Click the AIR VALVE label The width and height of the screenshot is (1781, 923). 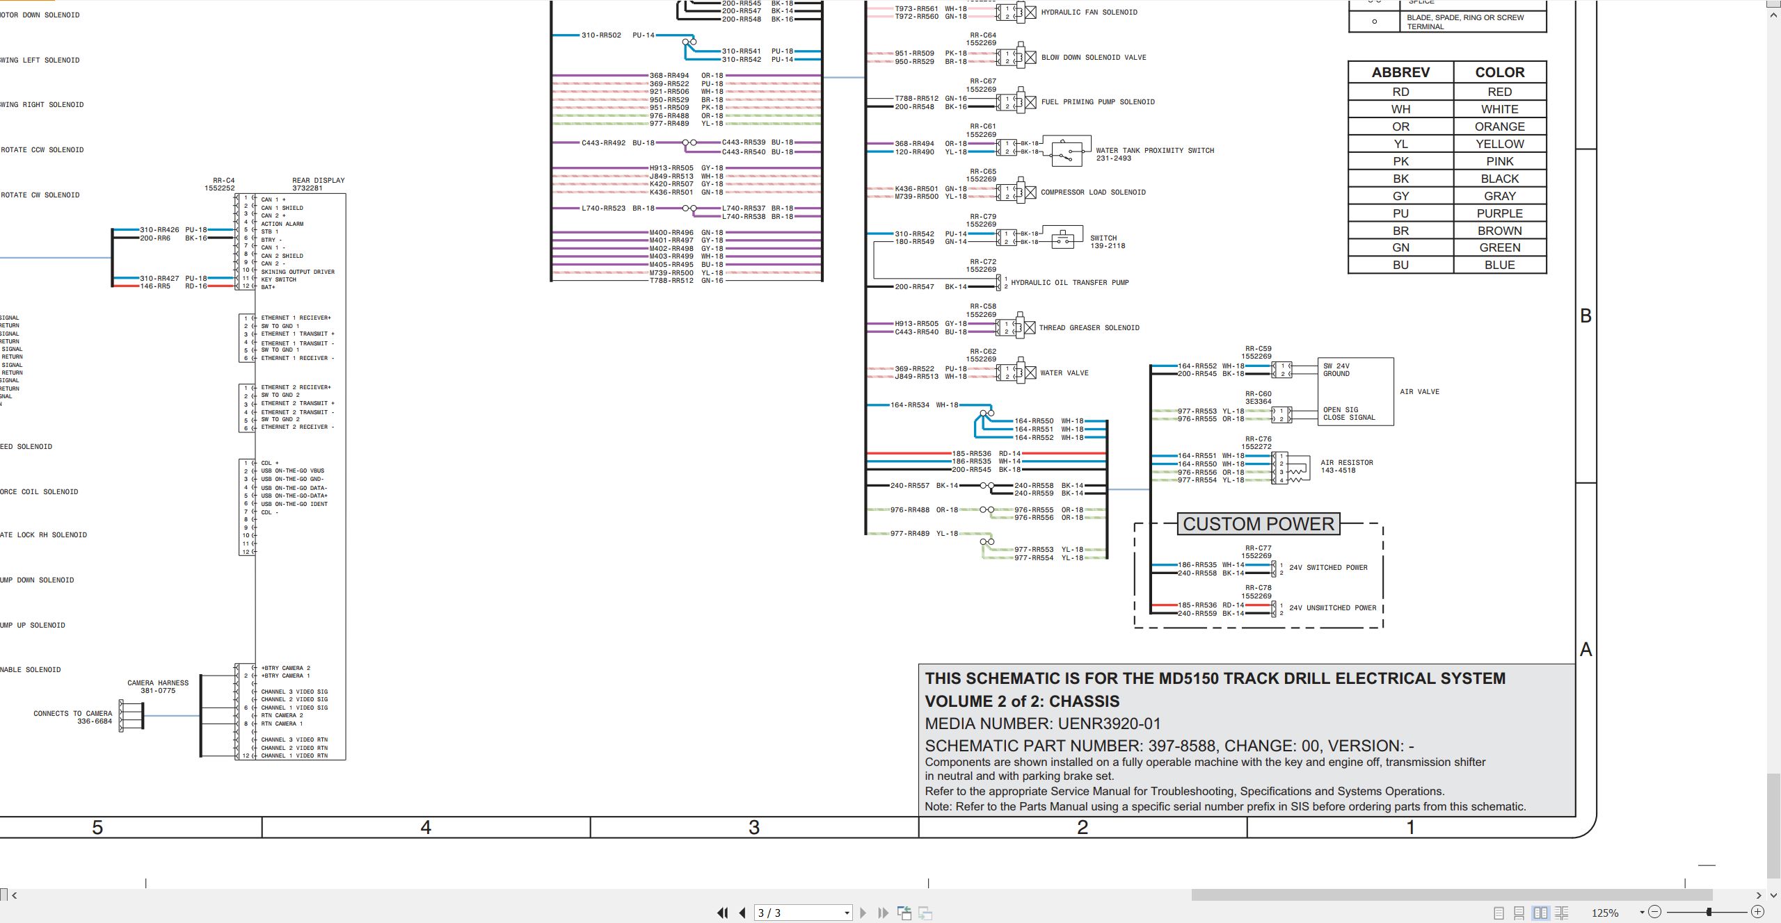(1419, 392)
